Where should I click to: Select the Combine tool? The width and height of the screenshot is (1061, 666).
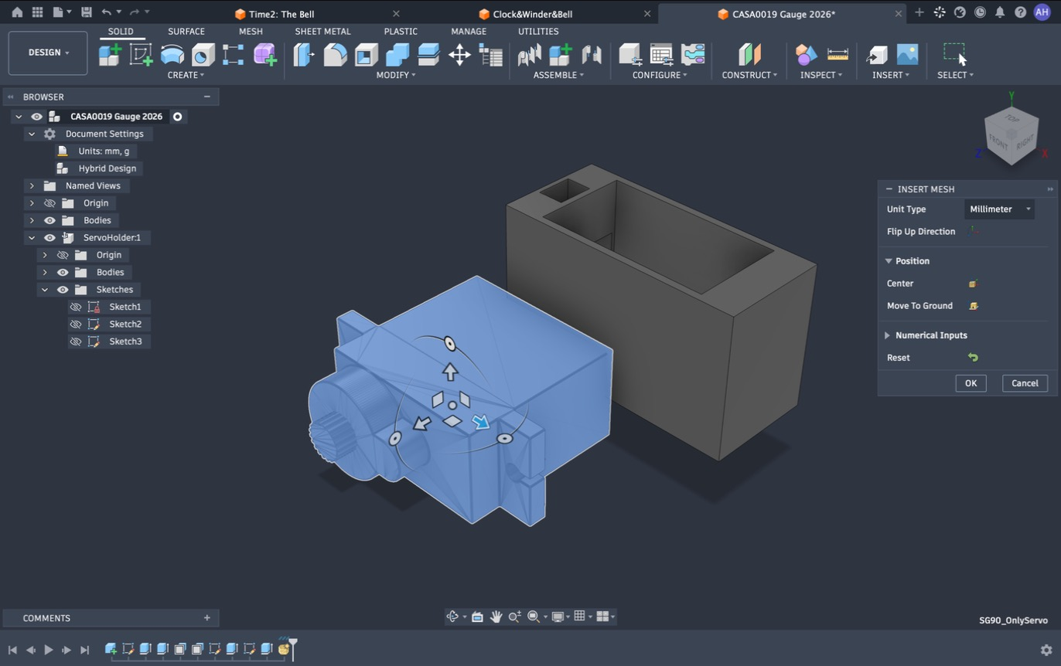[397, 55]
